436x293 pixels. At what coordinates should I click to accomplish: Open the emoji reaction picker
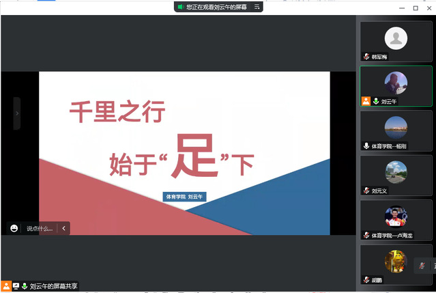tap(14, 229)
